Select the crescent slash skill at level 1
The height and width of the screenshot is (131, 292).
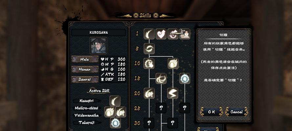149,34
